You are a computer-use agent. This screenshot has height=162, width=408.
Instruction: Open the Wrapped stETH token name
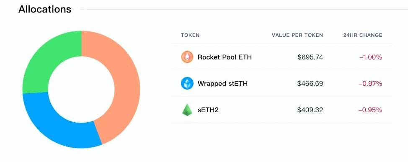pyautogui.click(x=222, y=83)
